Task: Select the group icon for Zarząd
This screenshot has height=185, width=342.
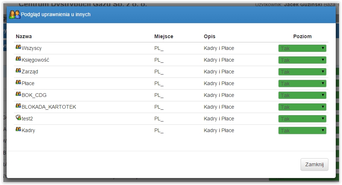Action: 18,70
